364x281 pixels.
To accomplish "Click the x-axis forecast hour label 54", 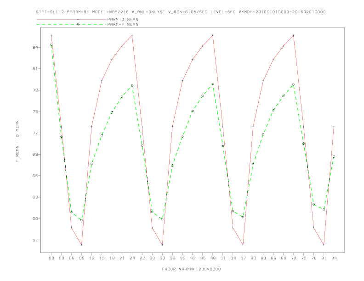I will [x=233, y=258].
